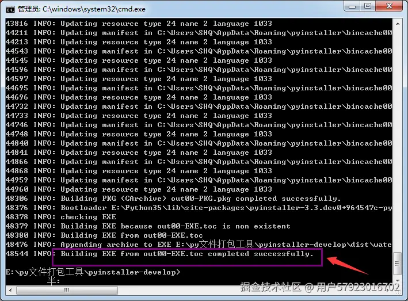Click line 48306 Building PKG completed
Viewport: 408px width, 301px height.
pos(173,199)
